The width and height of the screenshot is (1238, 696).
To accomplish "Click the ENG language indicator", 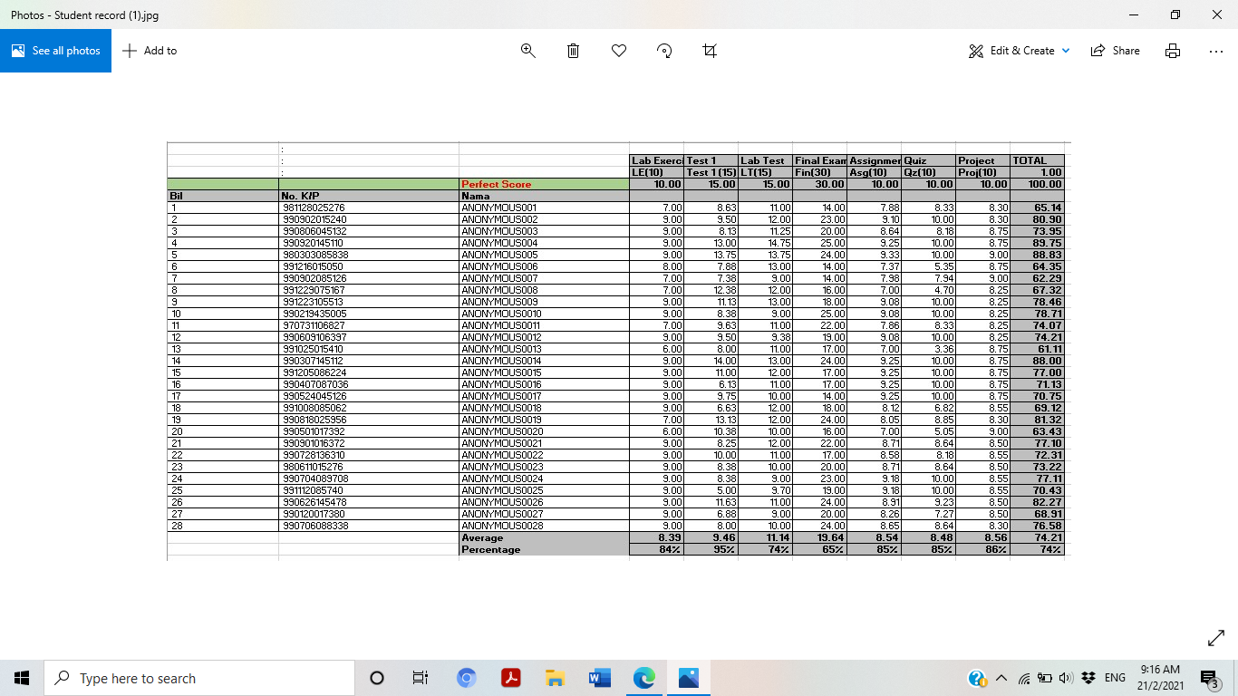I will 1115,678.
